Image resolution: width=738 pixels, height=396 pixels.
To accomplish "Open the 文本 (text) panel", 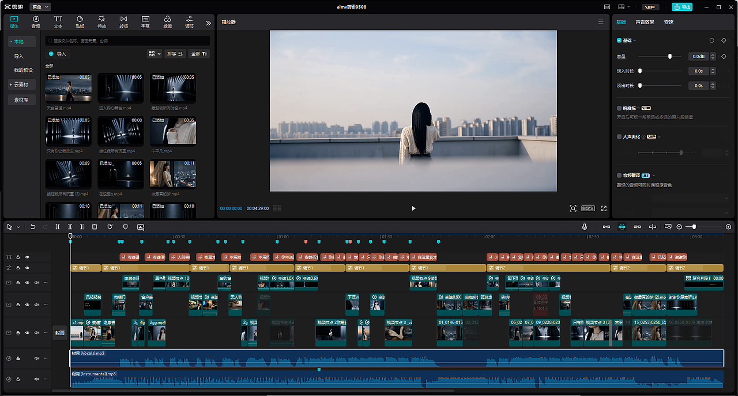I will [58, 22].
